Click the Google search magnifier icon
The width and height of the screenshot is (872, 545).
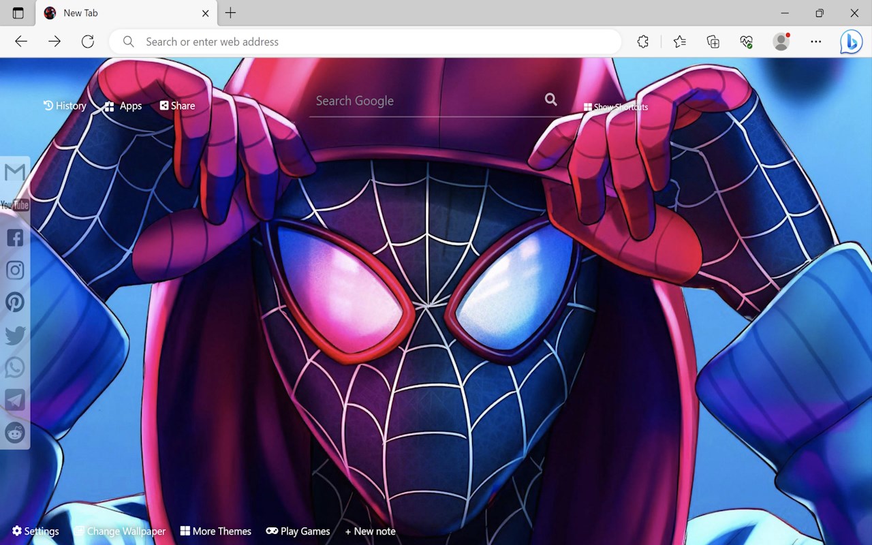click(550, 100)
